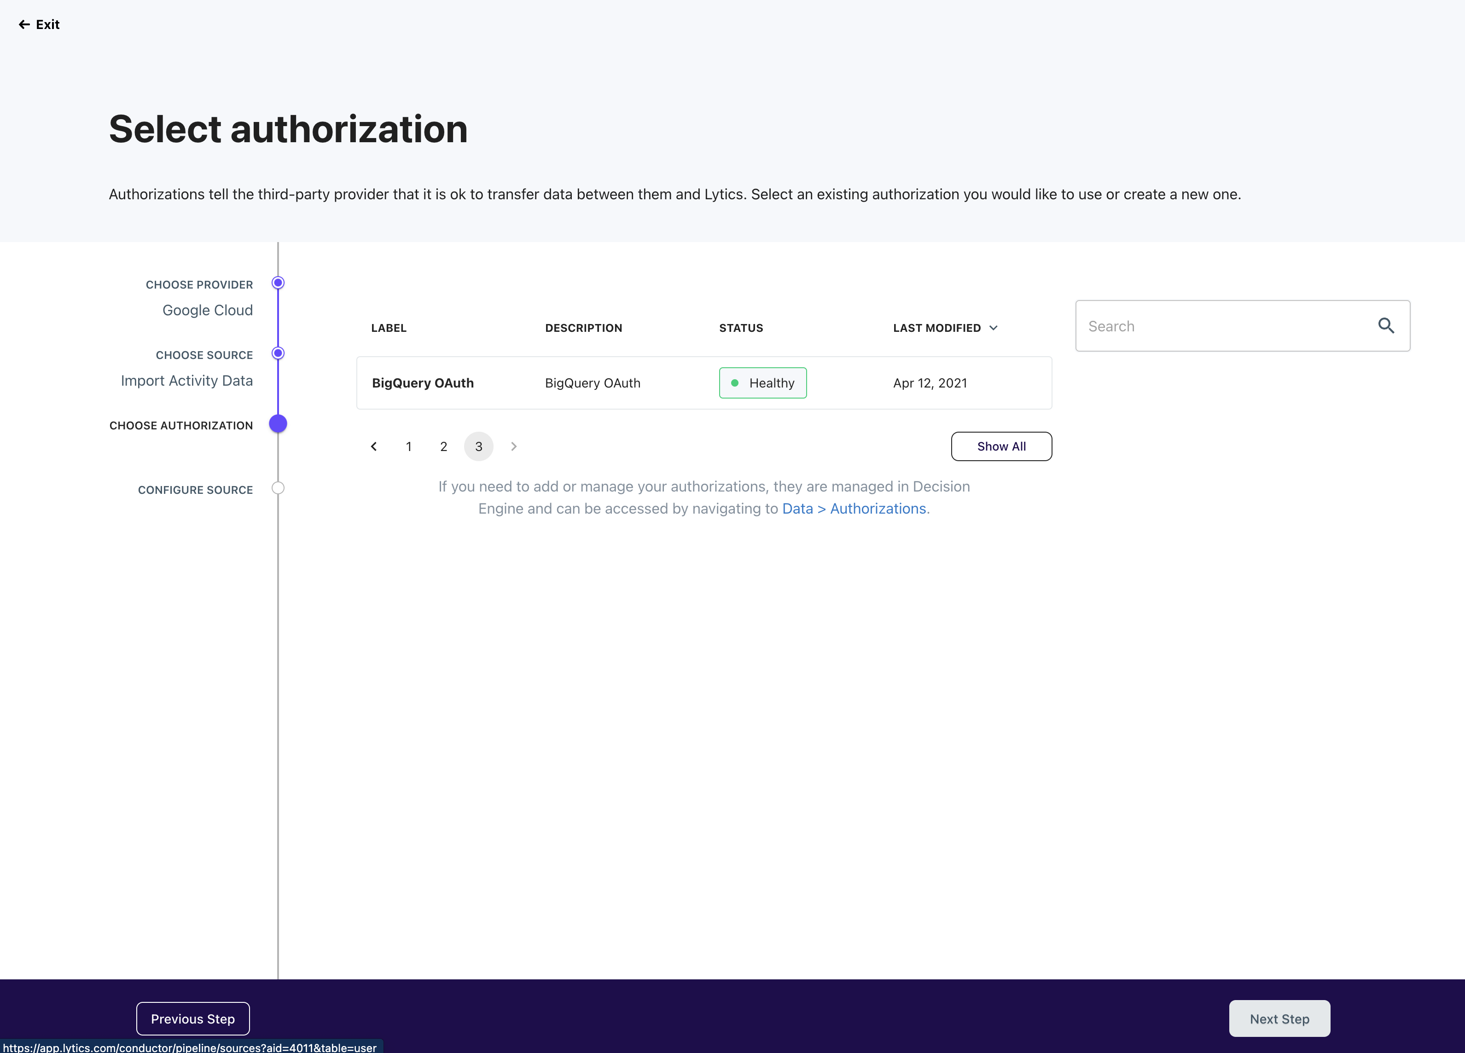Screen dimensions: 1465x1053
Task: Click the Status column header
Action: [x=741, y=328]
